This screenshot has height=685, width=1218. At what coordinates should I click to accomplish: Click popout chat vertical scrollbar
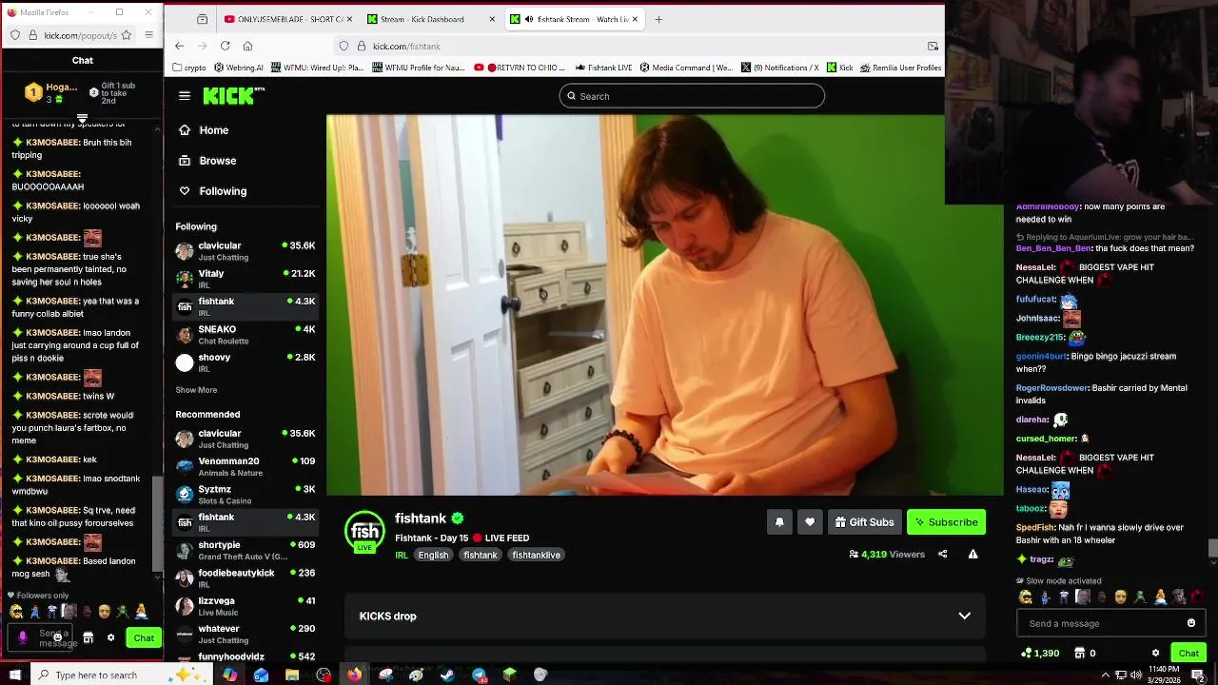tap(158, 521)
